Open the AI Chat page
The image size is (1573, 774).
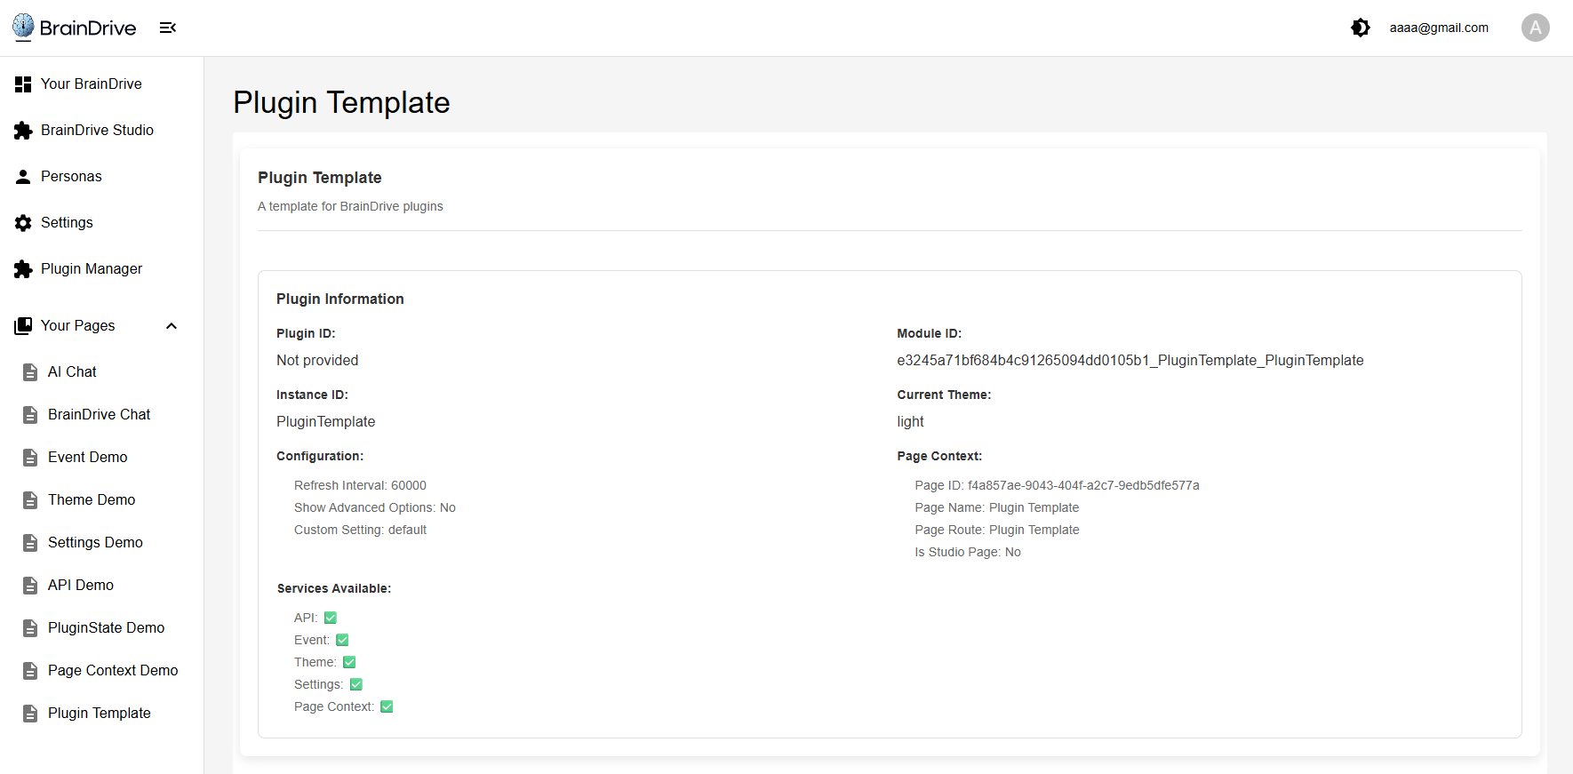point(72,372)
